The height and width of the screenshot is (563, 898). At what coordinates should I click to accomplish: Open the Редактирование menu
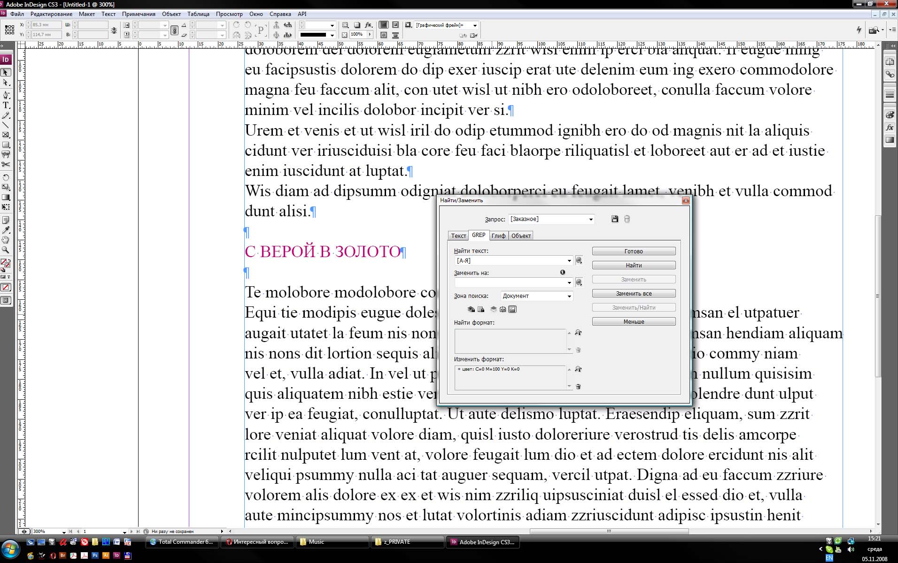click(x=51, y=14)
